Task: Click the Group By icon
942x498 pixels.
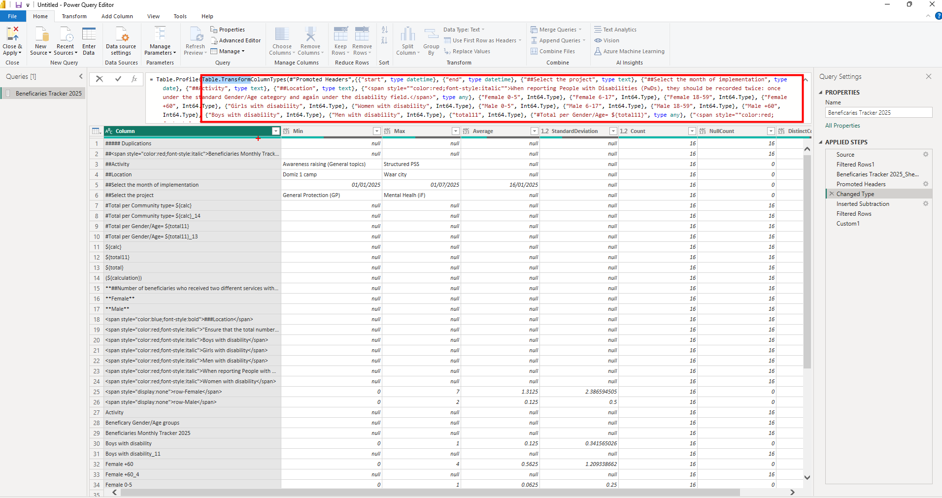Action: [431, 34]
